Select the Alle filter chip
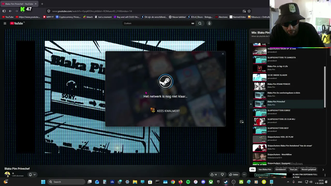This screenshot has height=186, width=331. click(253, 169)
